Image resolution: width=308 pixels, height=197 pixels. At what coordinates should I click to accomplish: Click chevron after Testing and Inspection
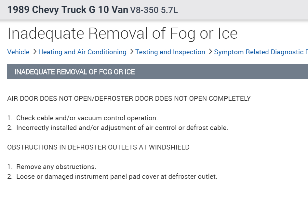[210, 52]
